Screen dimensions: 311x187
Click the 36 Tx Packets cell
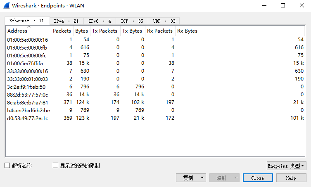[x=116, y=95]
